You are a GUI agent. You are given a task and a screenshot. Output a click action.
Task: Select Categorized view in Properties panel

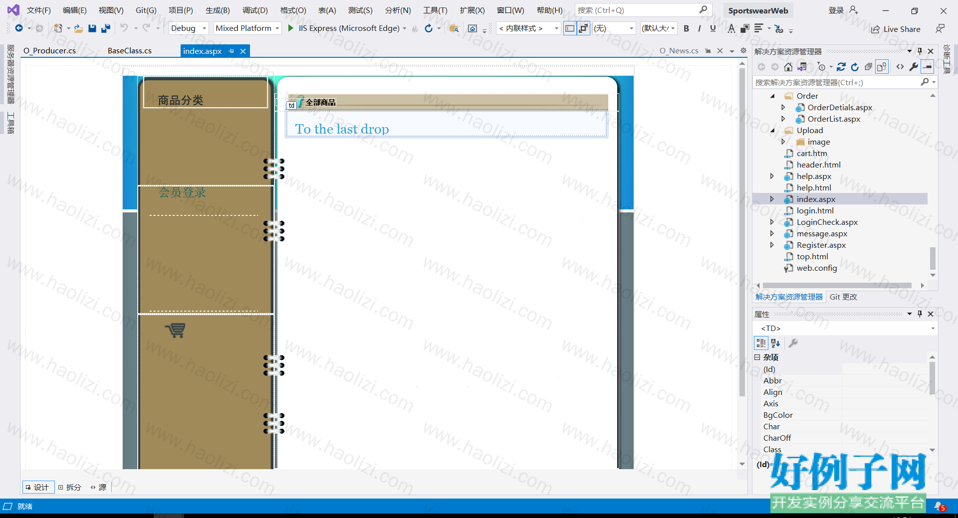pyautogui.click(x=761, y=343)
